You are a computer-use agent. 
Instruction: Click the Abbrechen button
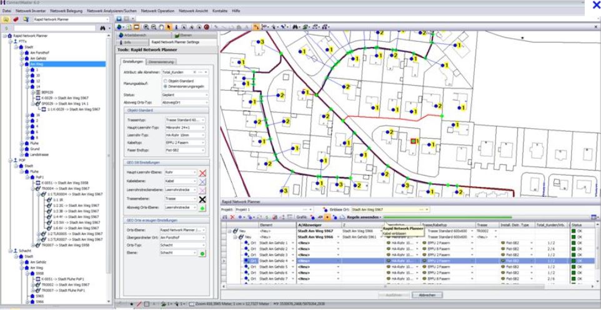click(x=427, y=295)
